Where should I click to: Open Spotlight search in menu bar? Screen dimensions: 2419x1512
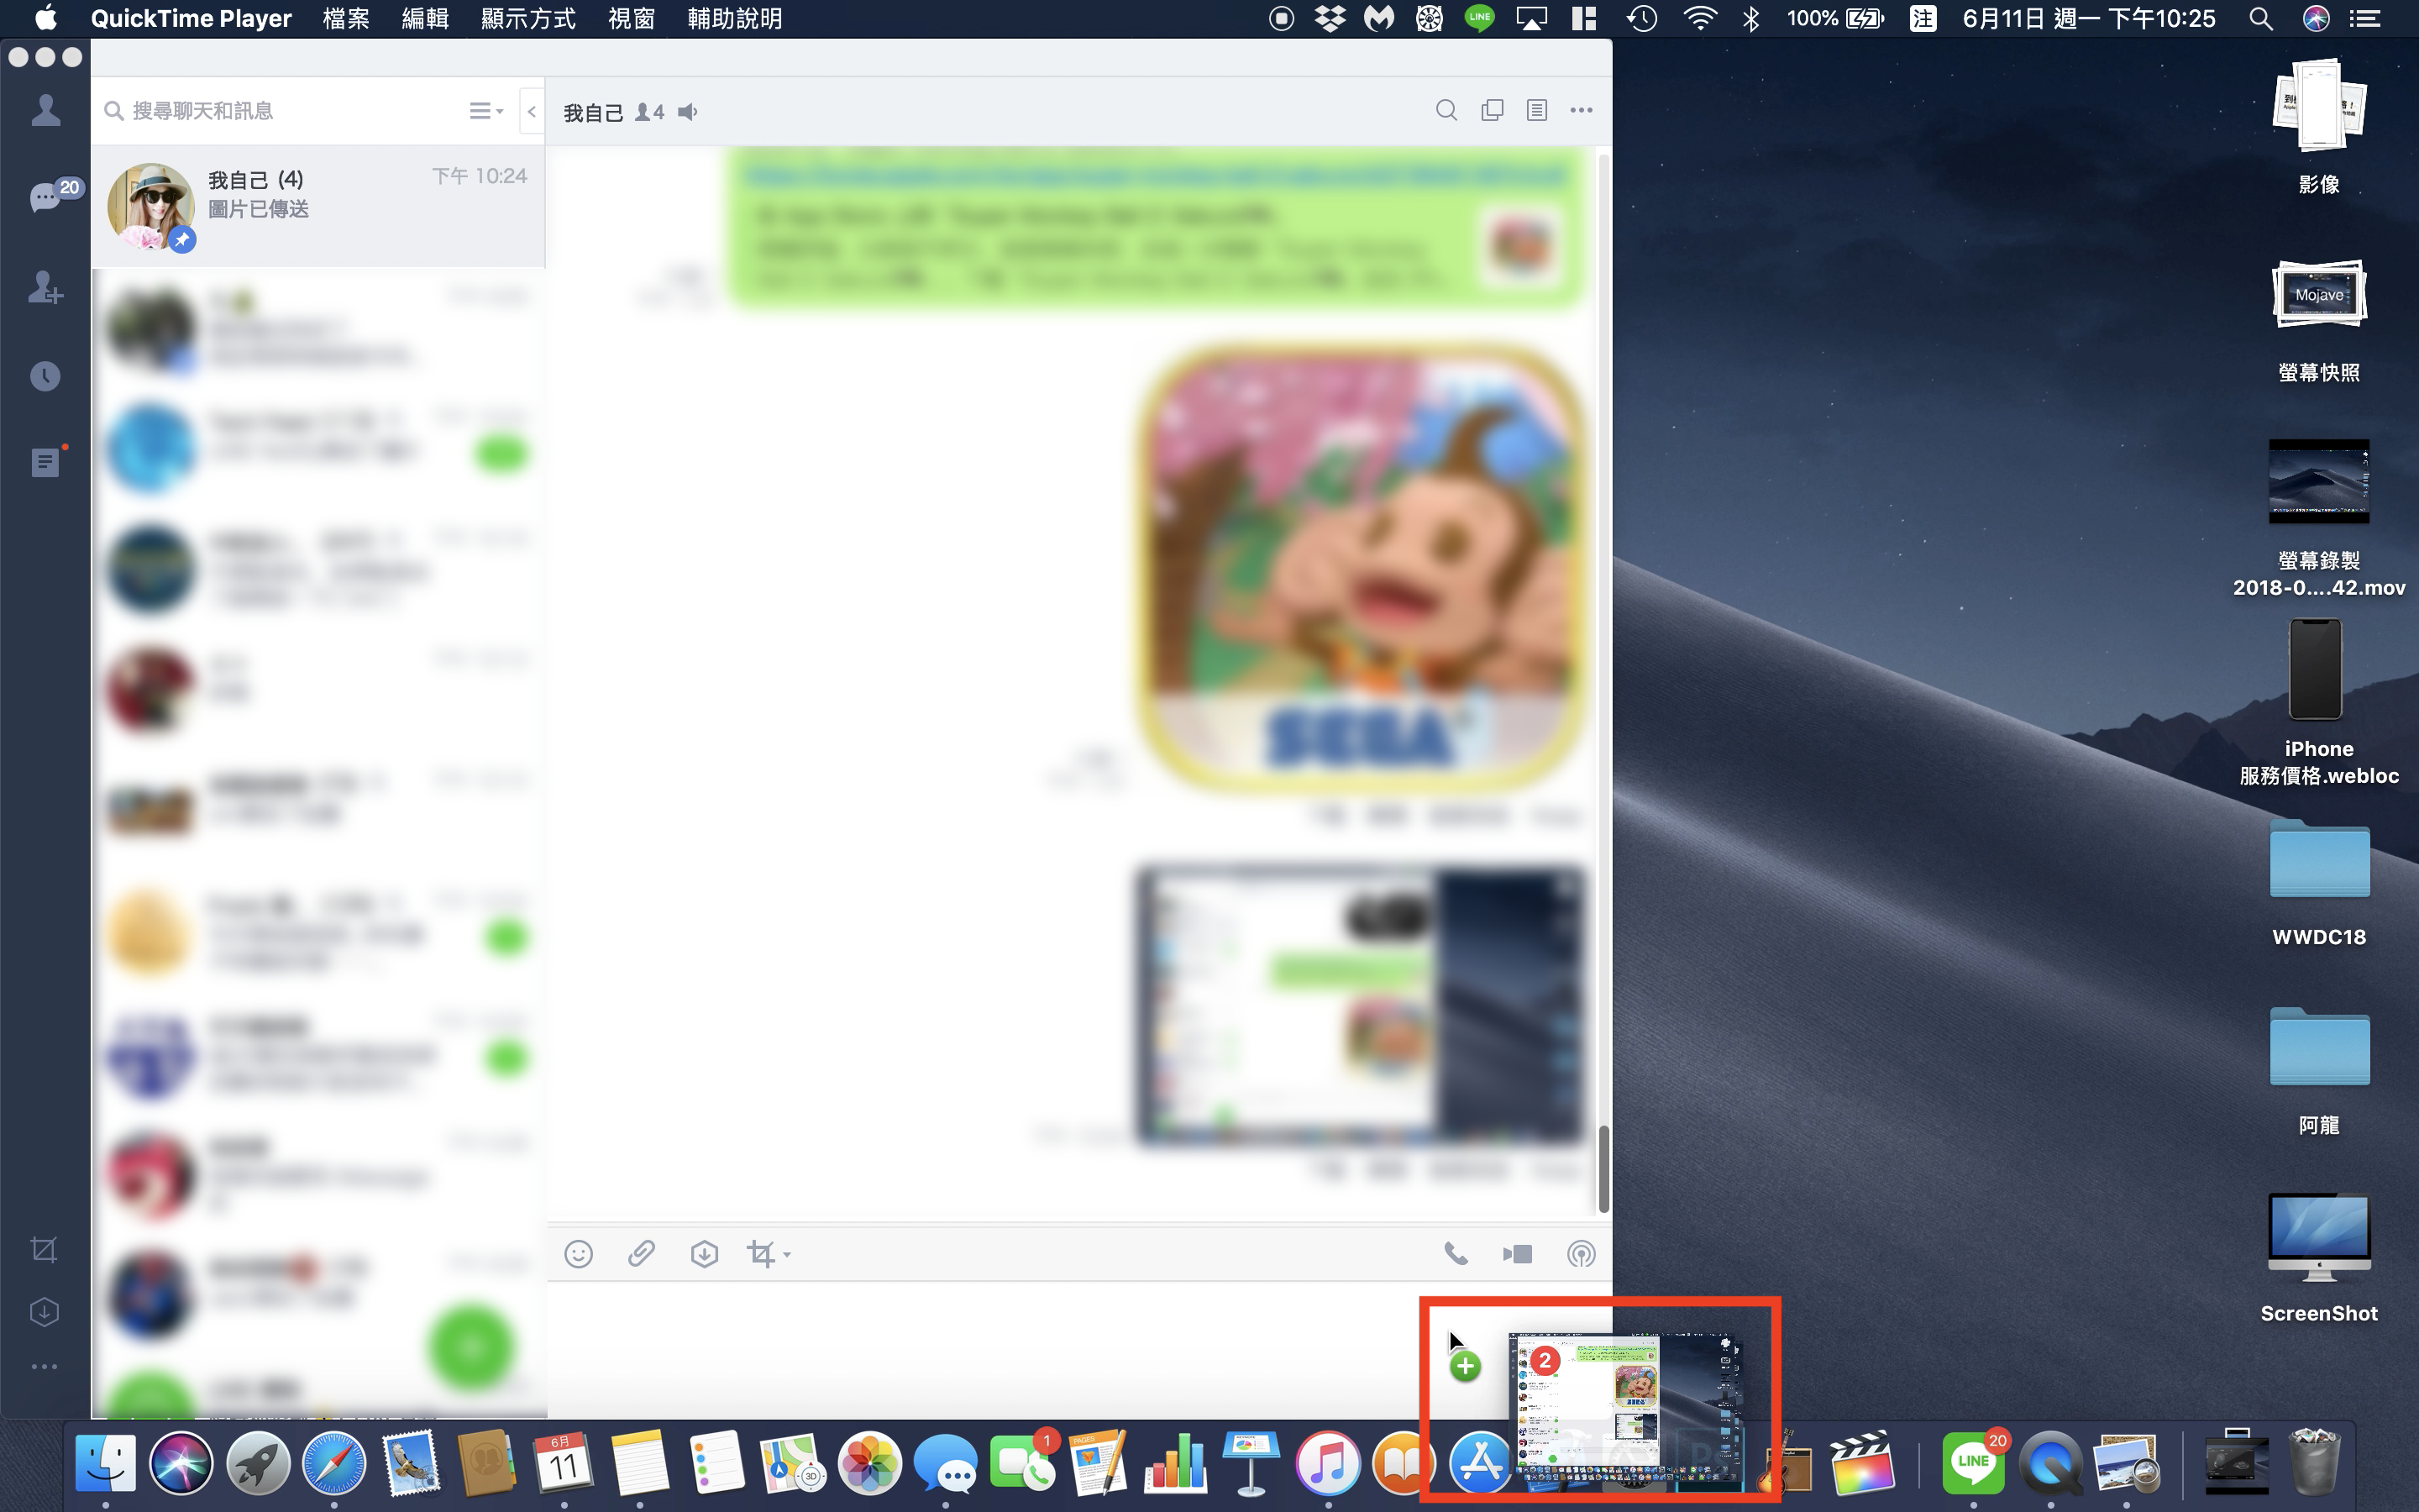point(2261,18)
